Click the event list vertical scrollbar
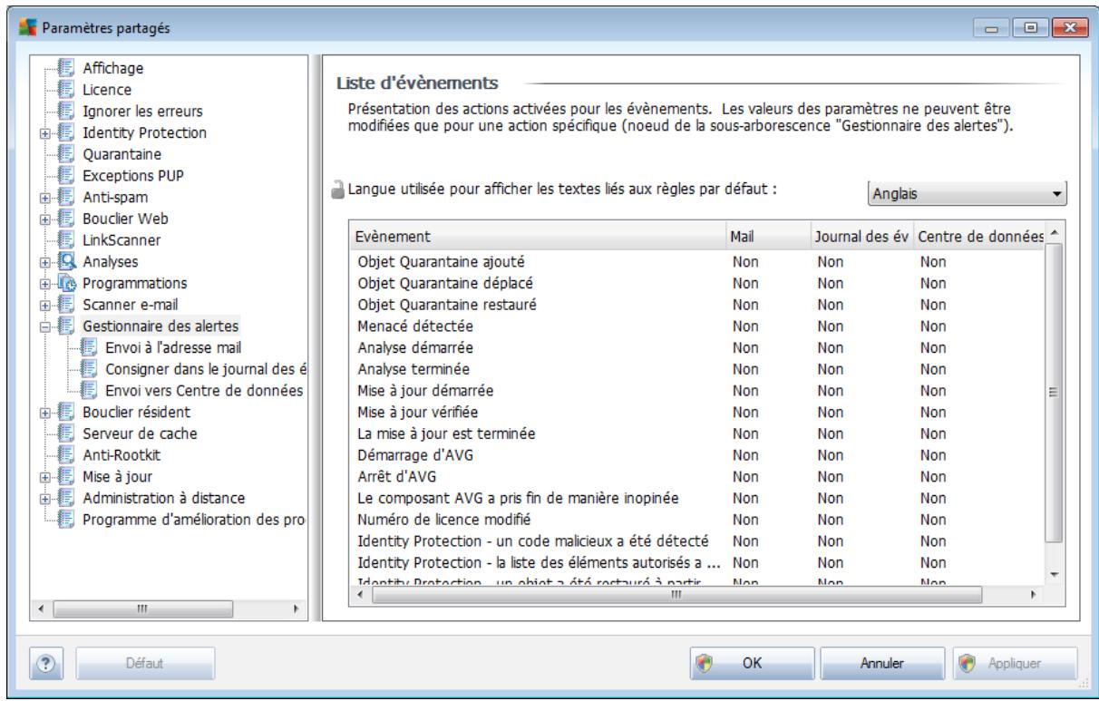The width and height of the screenshot is (1099, 701). (1054, 405)
